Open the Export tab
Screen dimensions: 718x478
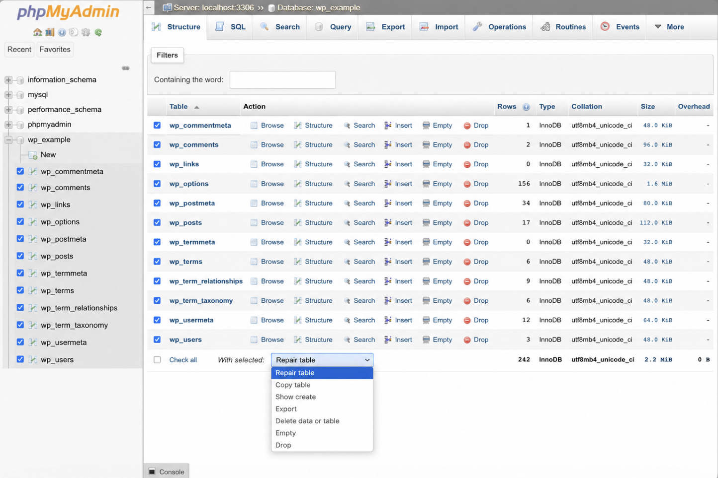coord(386,27)
